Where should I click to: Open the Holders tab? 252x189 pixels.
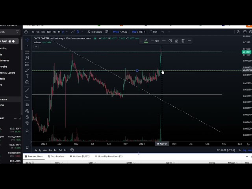(x=80, y=156)
